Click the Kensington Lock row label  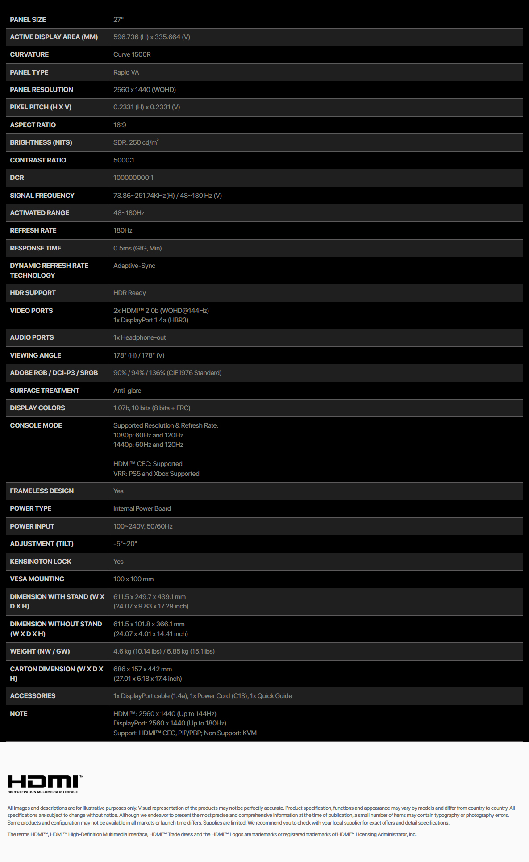[41, 562]
